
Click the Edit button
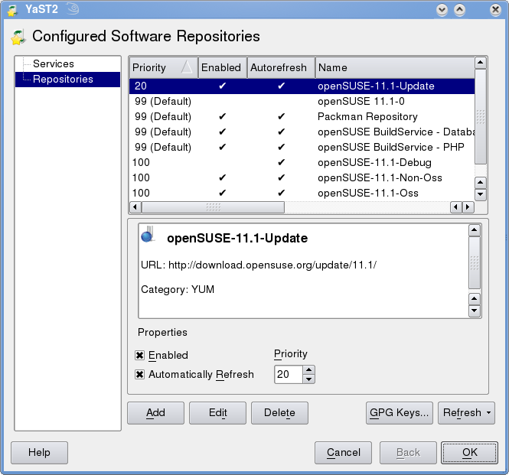point(217,413)
